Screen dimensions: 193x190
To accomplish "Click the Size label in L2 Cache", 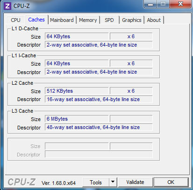I will point(36,91).
